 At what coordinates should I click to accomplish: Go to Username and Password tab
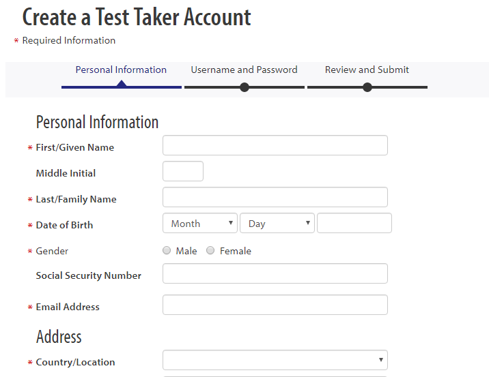click(x=244, y=70)
